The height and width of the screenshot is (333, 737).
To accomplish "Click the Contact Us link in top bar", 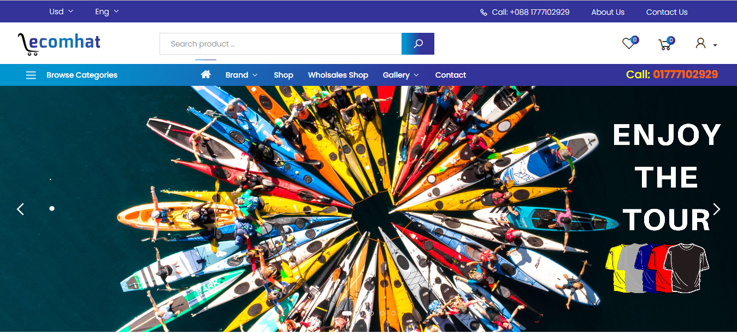I will pyautogui.click(x=667, y=12).
